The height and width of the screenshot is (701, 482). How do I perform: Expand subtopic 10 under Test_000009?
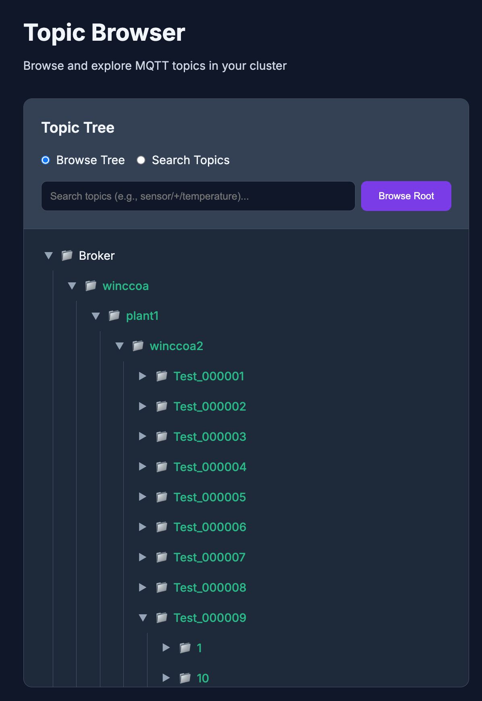pyautogui.click(x=166, y=678)
